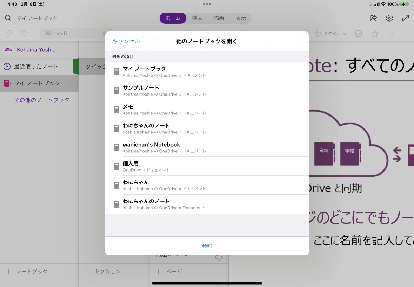Switch to the ホーム tab

[173, 18]
